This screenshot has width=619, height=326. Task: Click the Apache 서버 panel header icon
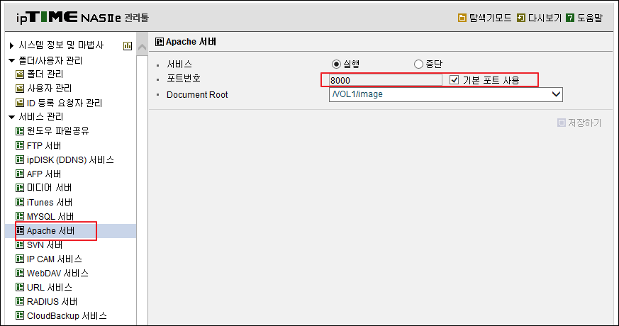pos(160,42)
